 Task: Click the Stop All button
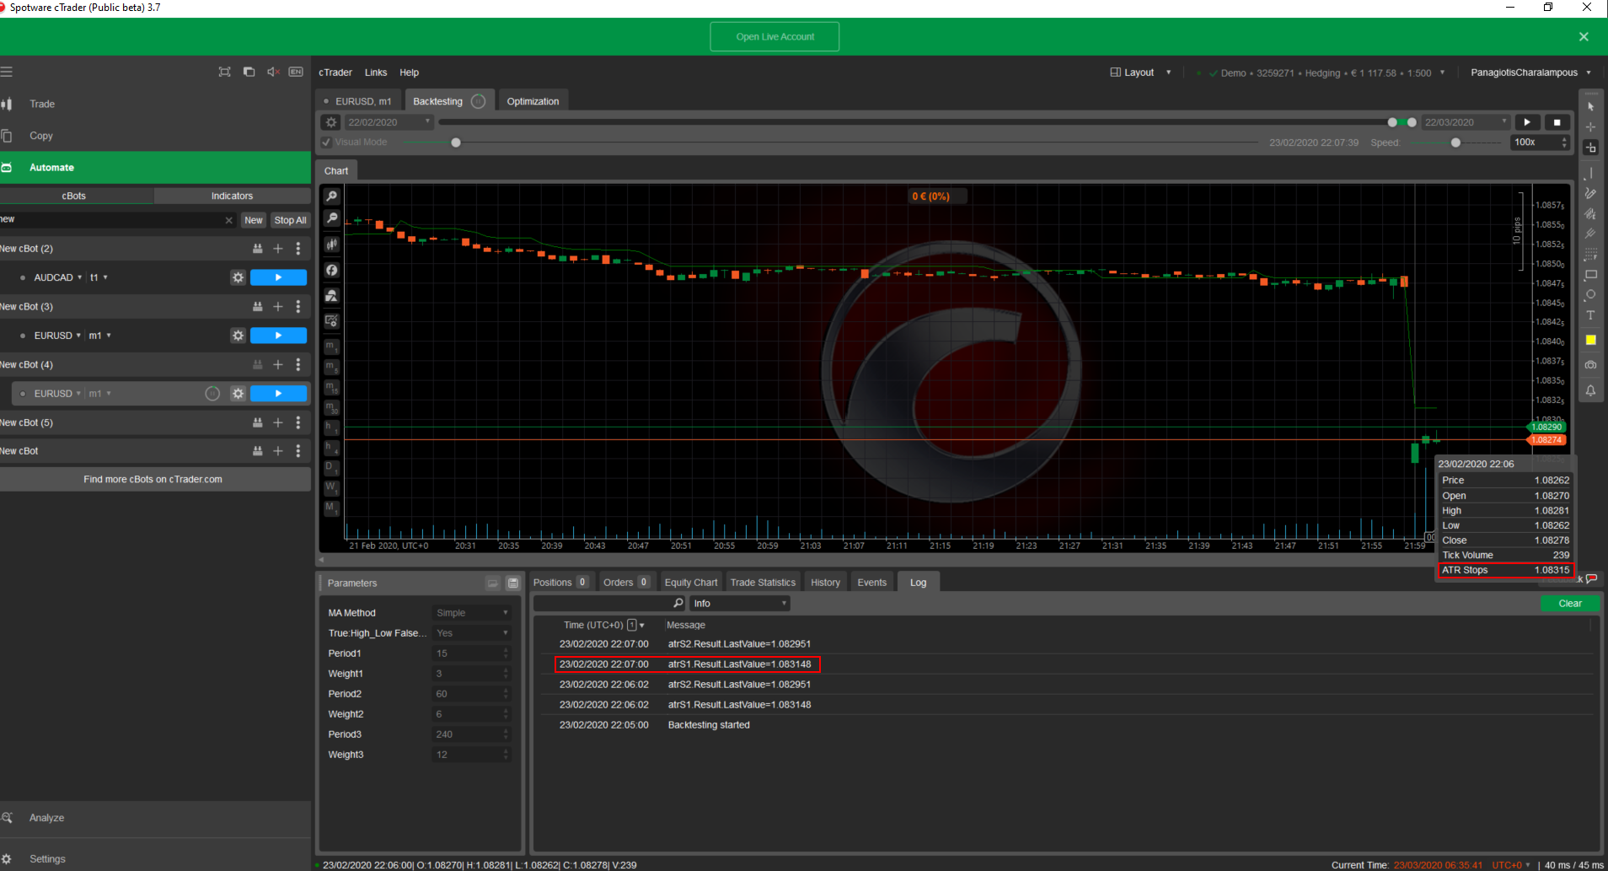(290, 220)
